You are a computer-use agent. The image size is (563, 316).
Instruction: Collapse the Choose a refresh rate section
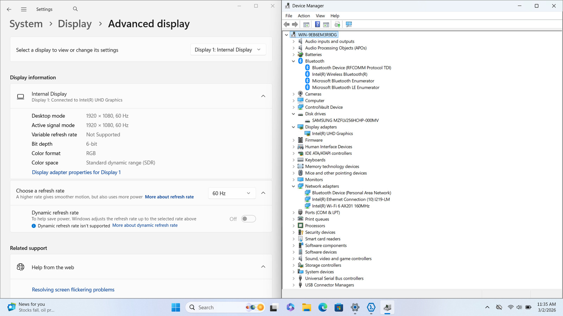pos(263,193)
